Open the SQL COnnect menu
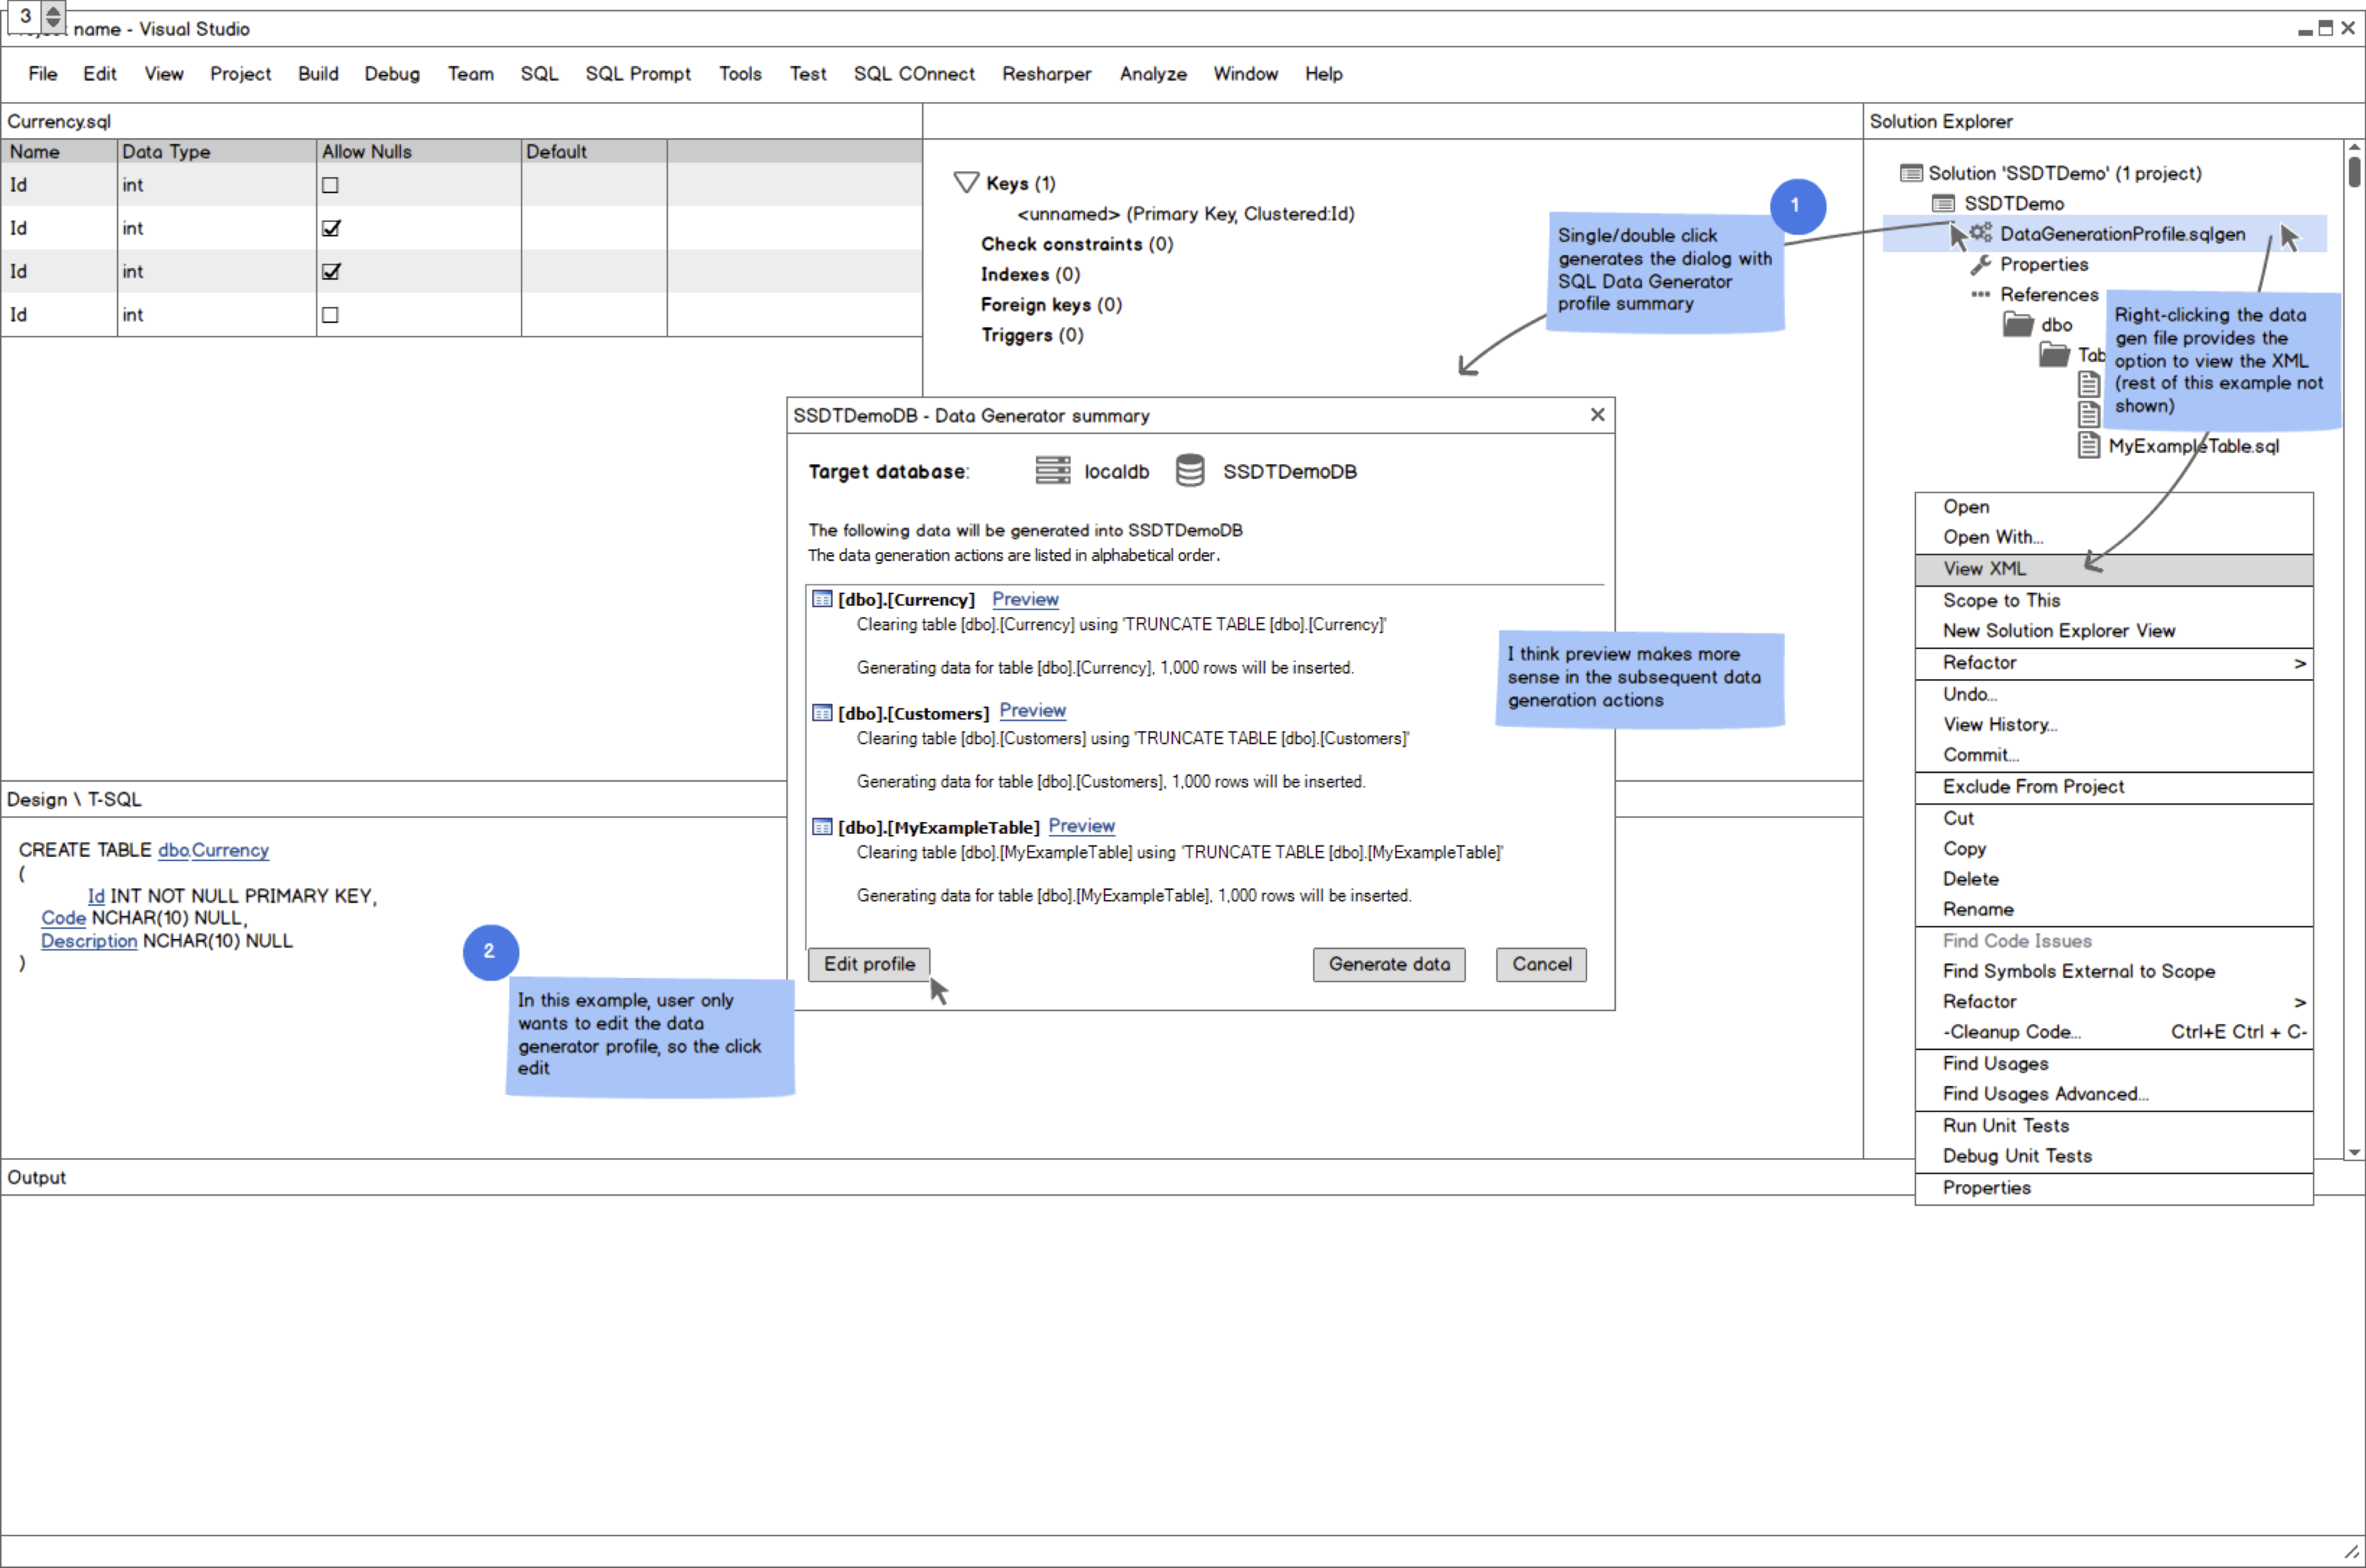This screenshot has height=1568, width=2366. click(914, 74)
